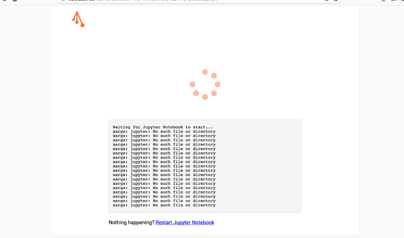404x238 pixels.
Task: Click the last 'xargs: jupyter' error line
Action: (x=164, y=205)
